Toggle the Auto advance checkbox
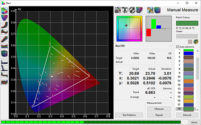Viewport: 201px width, 125px height. (x=177, y=47)
